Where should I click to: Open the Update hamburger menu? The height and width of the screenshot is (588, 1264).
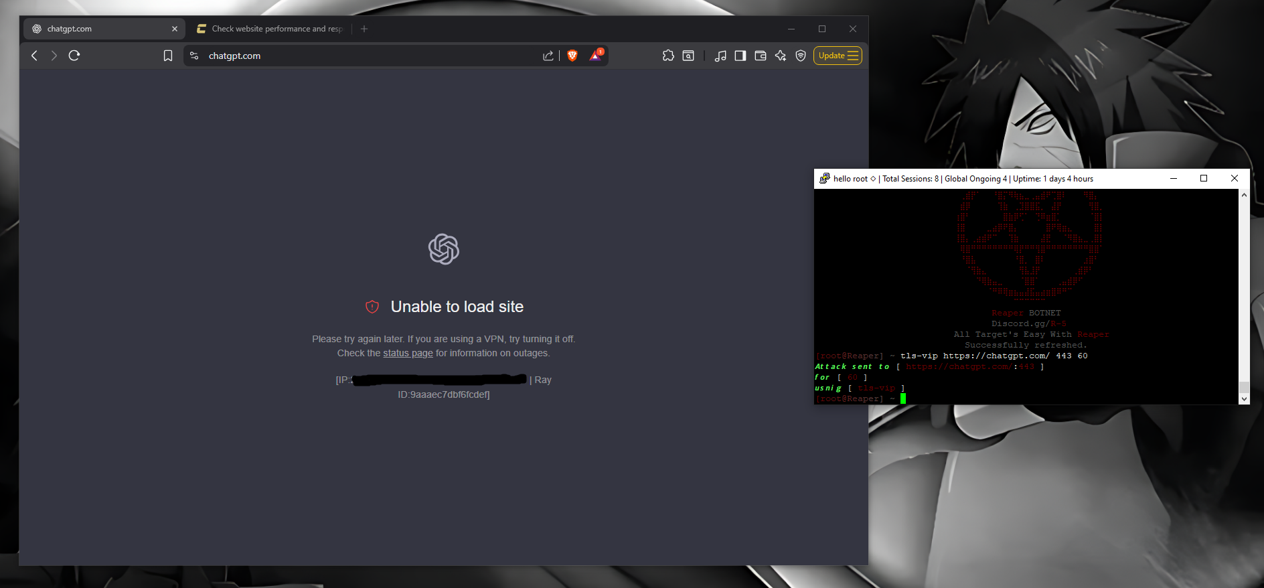(x=838, y=56)
